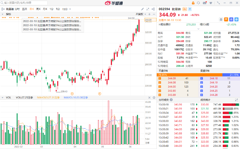Select the pencil drawing tool icon
This screenshot has width=240, height=149.
(x=142, y=9)
